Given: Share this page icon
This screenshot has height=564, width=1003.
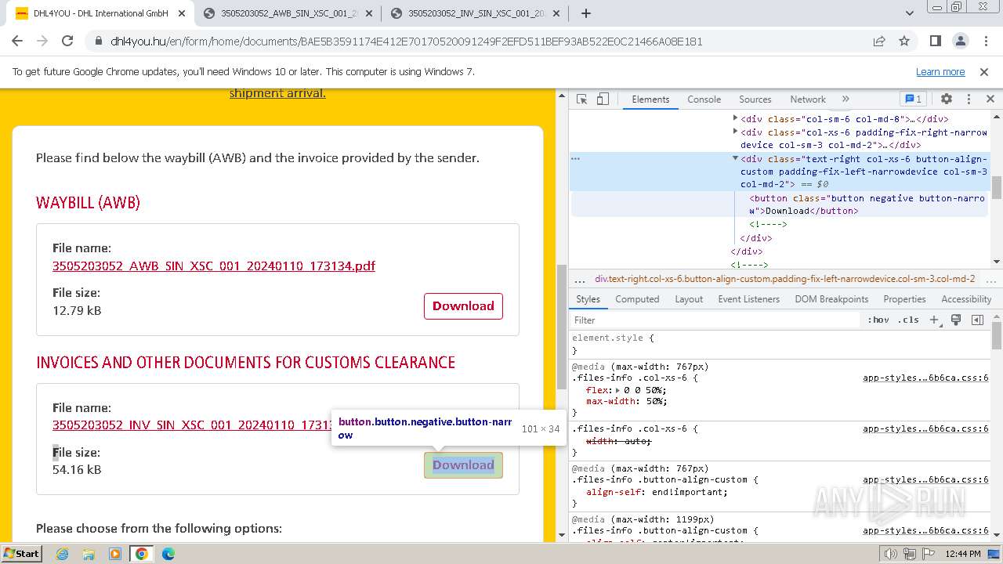Looking at the screenshot, I should pyautogui.click(x=879, y=42).
